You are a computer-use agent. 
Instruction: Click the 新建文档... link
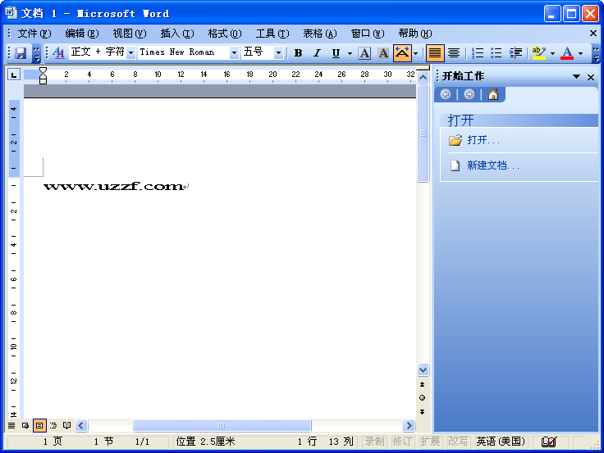(x=493, y=165)
